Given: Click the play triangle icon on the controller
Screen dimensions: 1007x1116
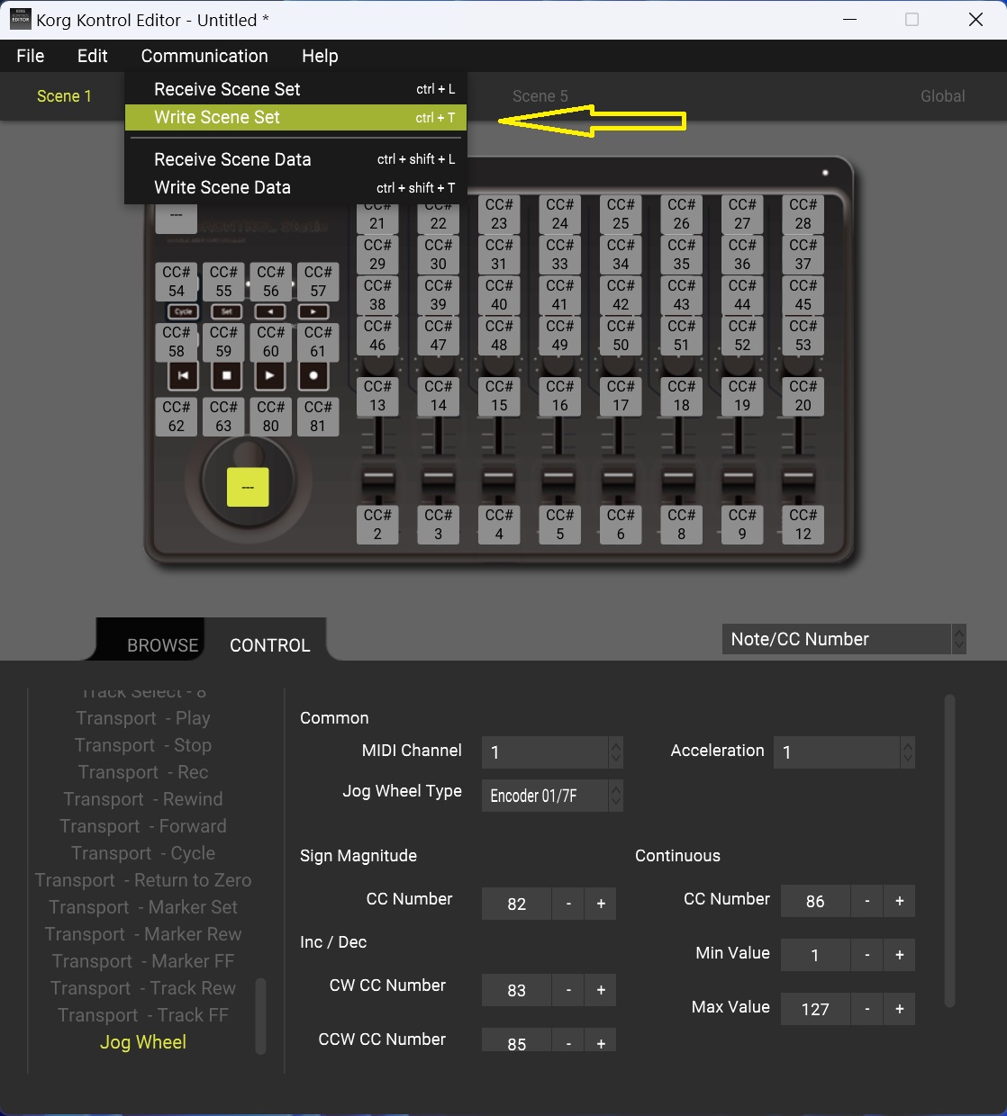Looking at the screenshot, I should tap(270, 375).
